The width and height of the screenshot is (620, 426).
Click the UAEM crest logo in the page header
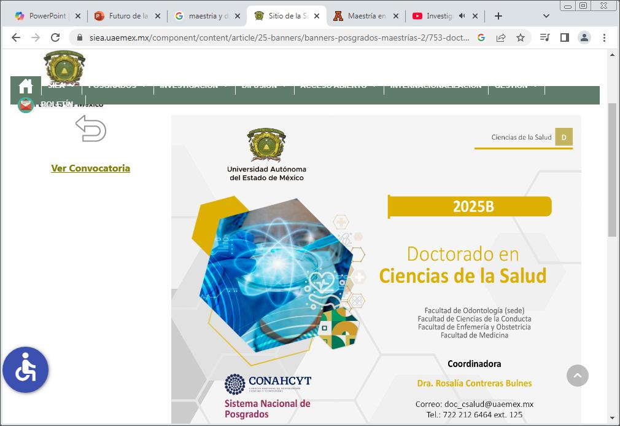(64, 67)
